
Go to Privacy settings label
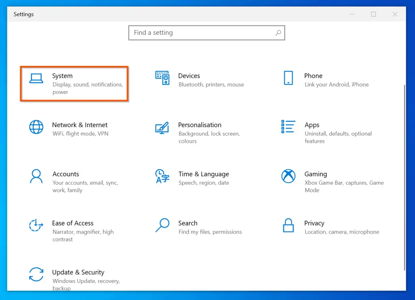314,223
